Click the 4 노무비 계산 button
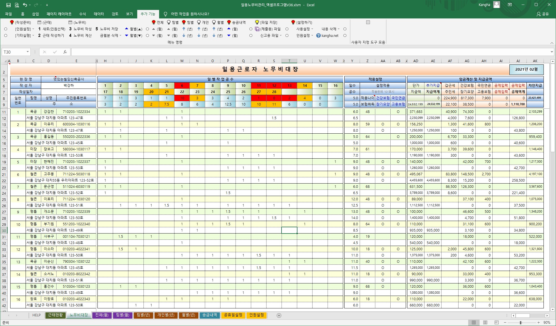Screen dimensions: 556x326 (x=80, y=35)
